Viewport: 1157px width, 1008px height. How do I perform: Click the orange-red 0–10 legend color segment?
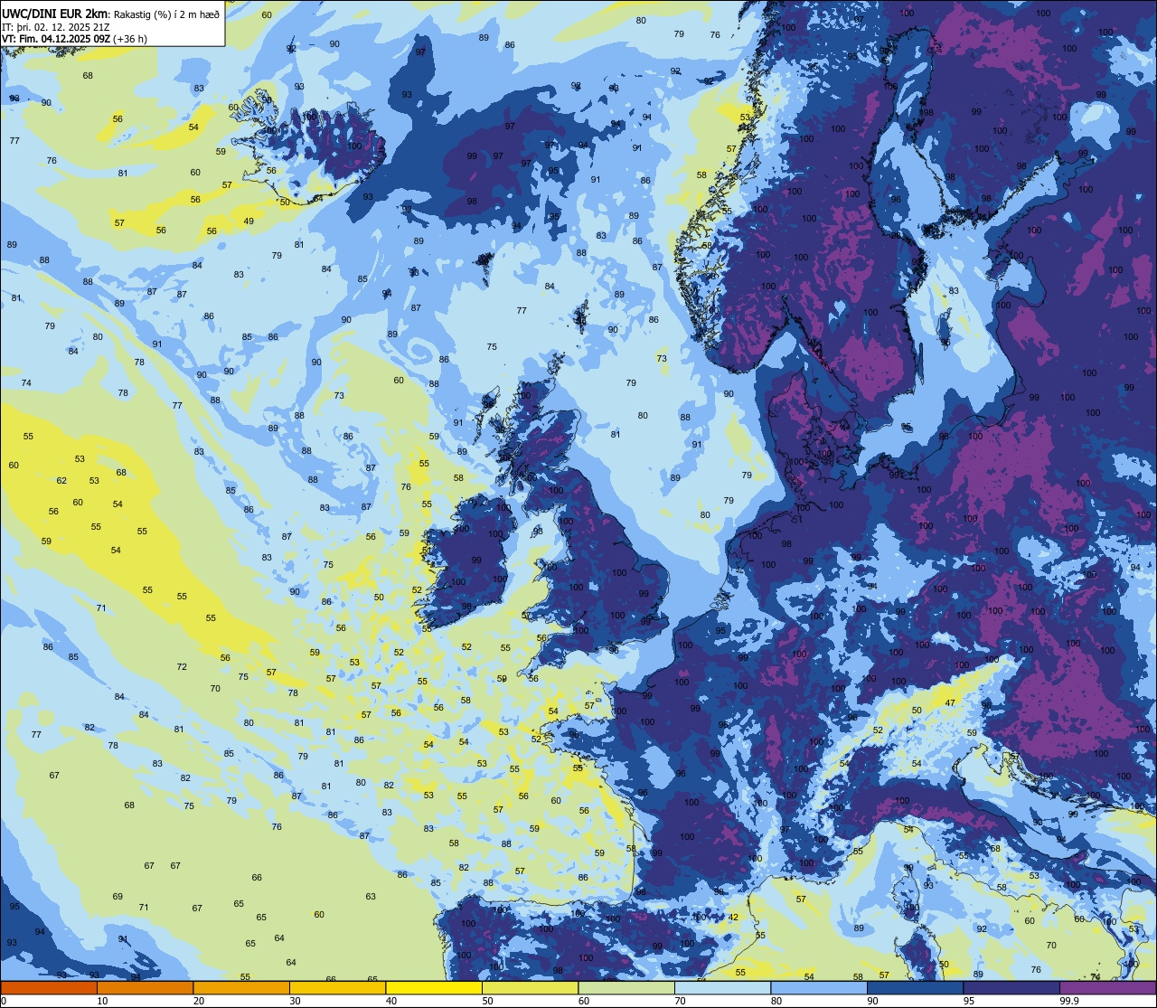[x=49, y=987]
